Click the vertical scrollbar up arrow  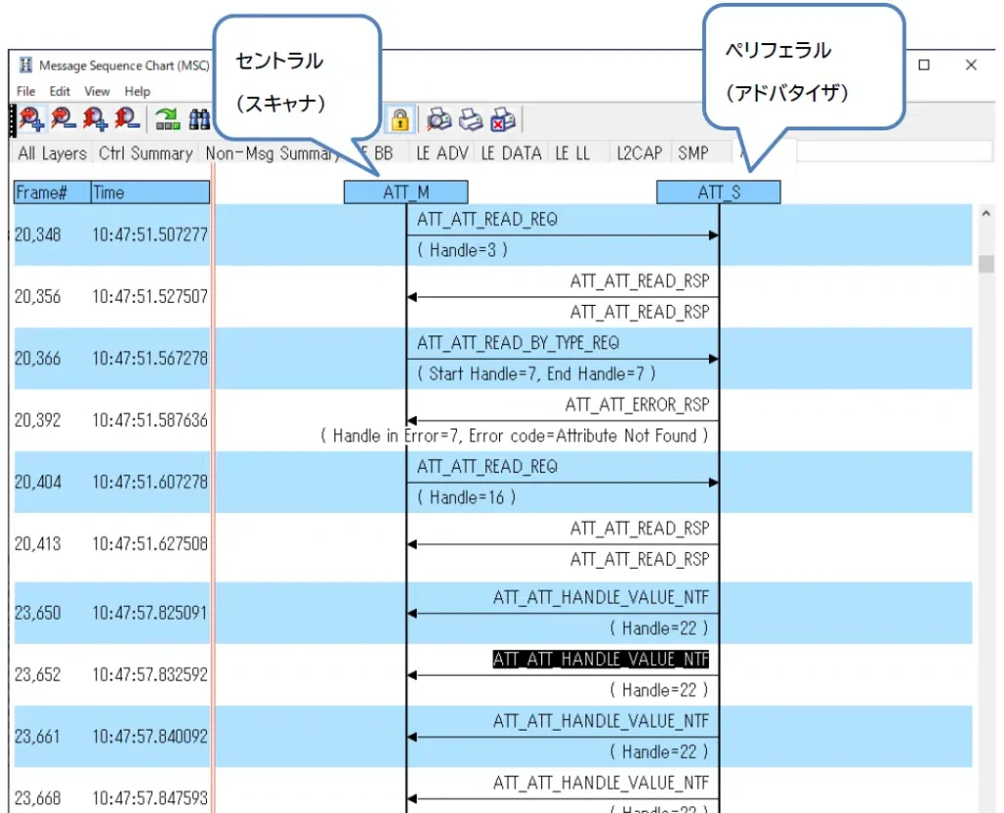pyautogui.click(x=985, y=214)
